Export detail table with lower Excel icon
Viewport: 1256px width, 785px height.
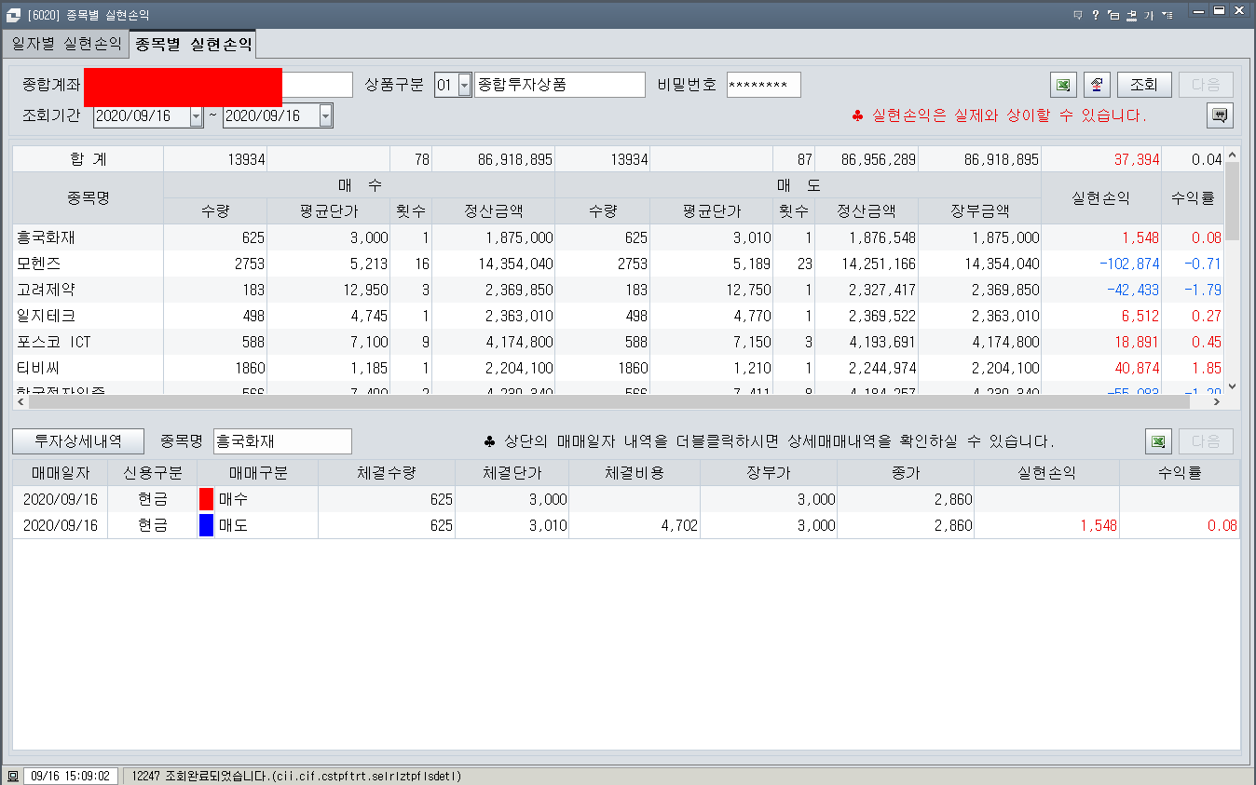pos(1158,440)
